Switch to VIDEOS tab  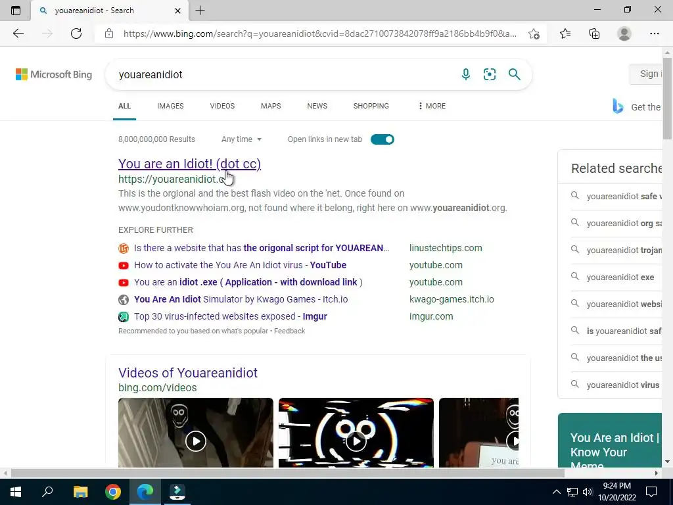point(222,106)
